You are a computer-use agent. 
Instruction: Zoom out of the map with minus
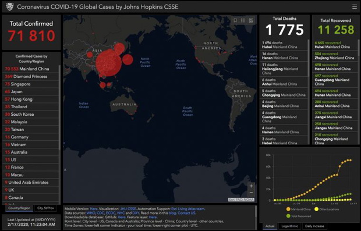click(x=251, y=193)
